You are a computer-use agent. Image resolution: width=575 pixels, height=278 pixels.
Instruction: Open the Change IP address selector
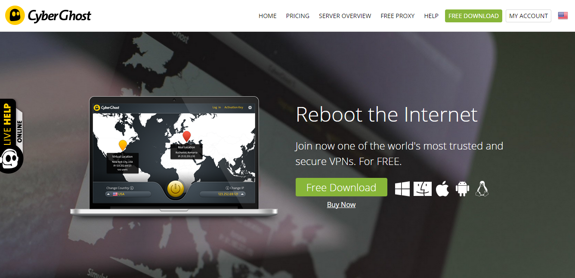(223, 194)
